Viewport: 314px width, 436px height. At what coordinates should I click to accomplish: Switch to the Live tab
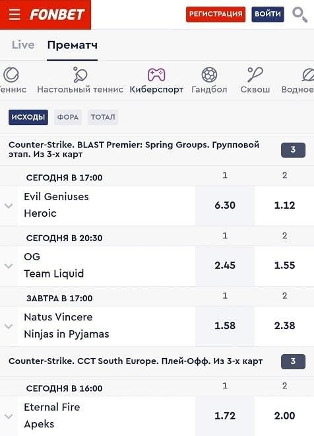(23, 45)
